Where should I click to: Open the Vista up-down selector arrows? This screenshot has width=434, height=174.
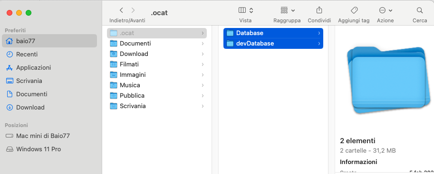251,10
